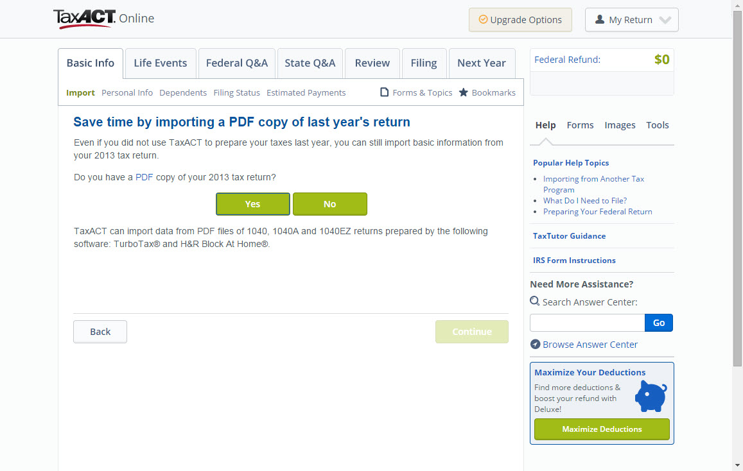
Task: Open the Federal Q&A tab
Action: click(x=236, y=63)
